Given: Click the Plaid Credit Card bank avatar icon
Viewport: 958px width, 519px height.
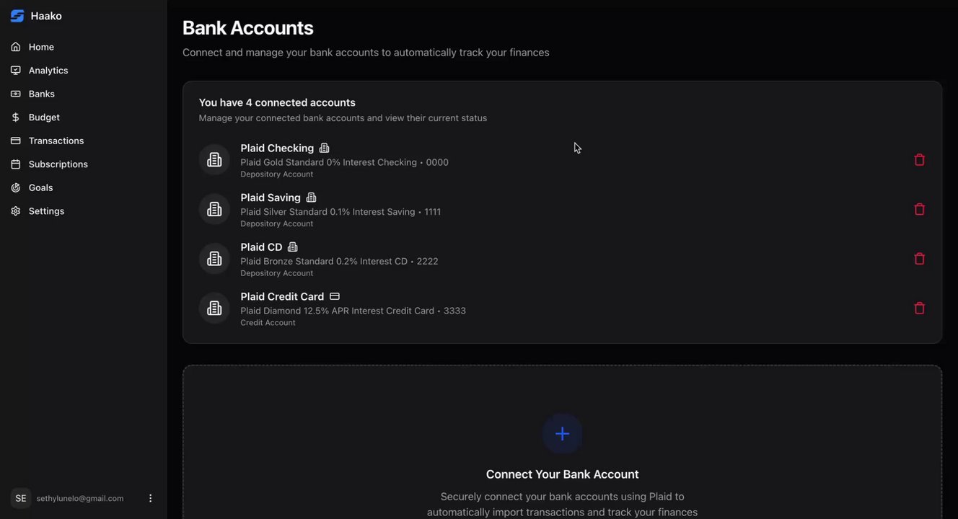Looking at the screenshot, I should [x=214, y=308].
